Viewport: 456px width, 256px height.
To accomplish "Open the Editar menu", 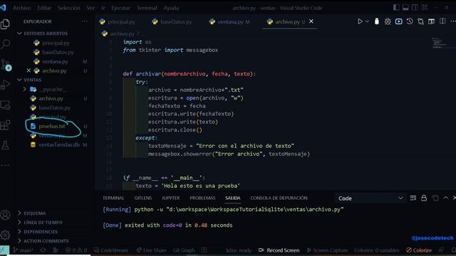I will click(x=44, y=8).
